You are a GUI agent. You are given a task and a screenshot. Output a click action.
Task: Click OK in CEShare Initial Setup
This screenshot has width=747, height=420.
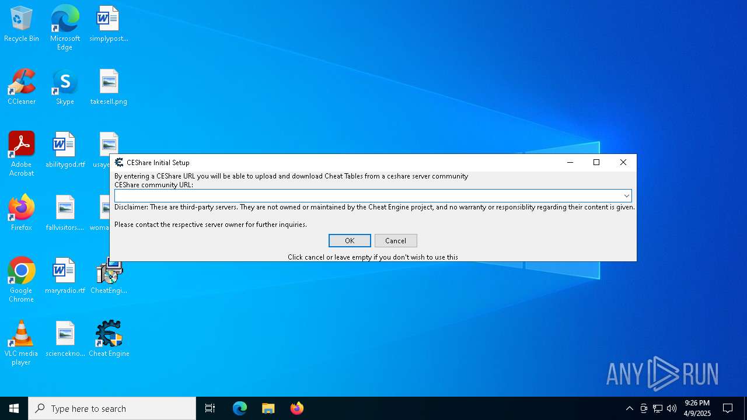coord(350,240)
